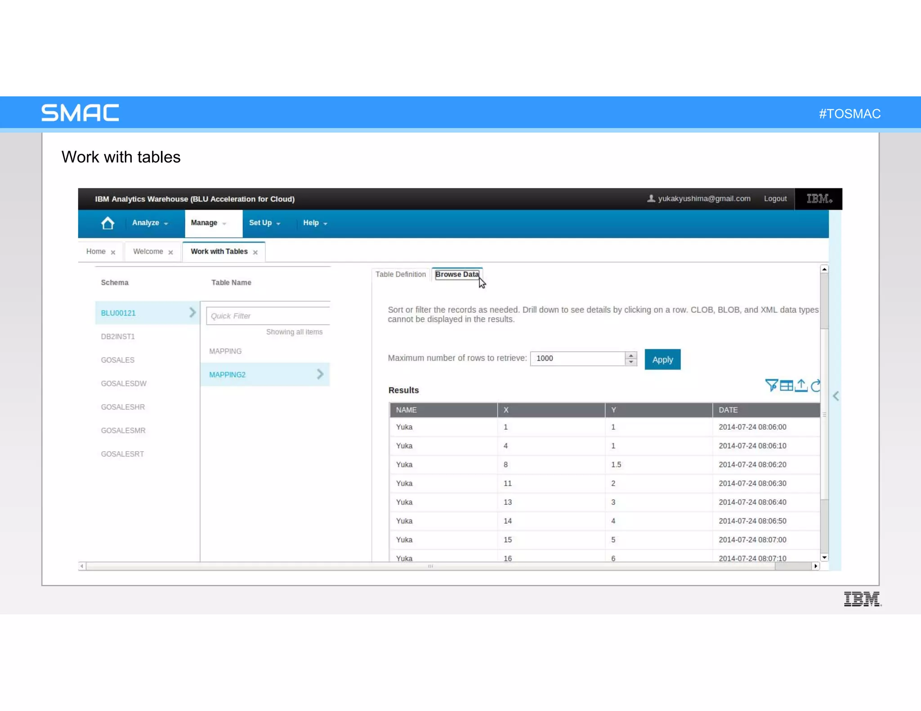Click the table columns icon above Results

pyautogui.click(x=786, y=386)
